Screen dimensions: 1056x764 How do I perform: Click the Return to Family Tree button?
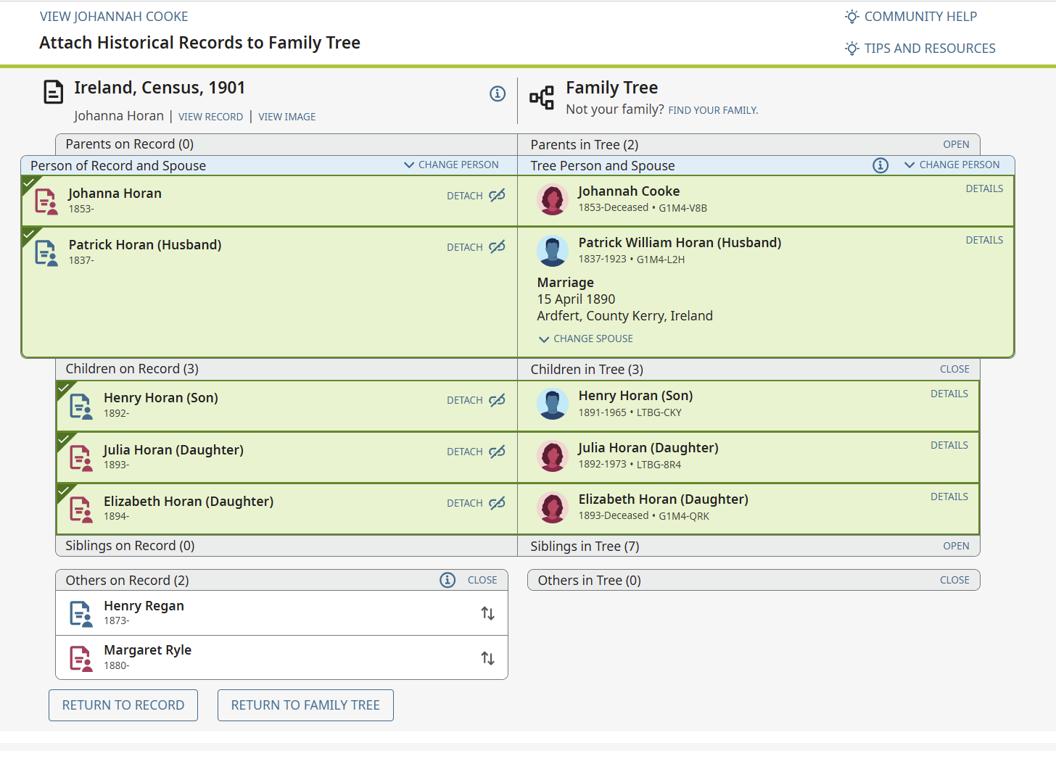click(305, 705)
